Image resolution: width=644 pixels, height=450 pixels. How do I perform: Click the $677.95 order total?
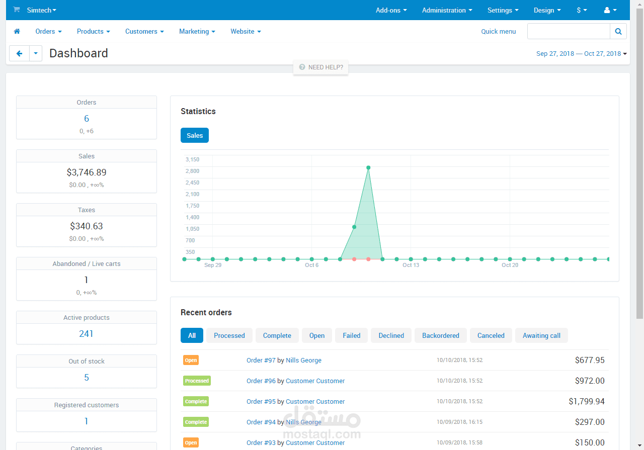pos(590,360)
